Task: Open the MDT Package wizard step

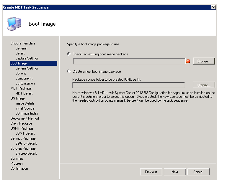Action: click(x=21, y=88)
